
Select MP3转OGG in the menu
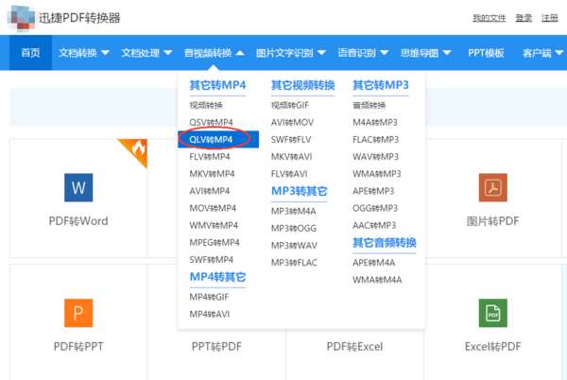click(294, 228)
